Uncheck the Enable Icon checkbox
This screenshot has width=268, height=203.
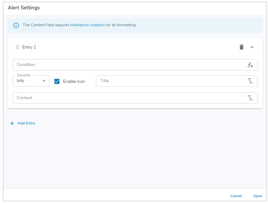pyautogui.click(x=57, y=81)
